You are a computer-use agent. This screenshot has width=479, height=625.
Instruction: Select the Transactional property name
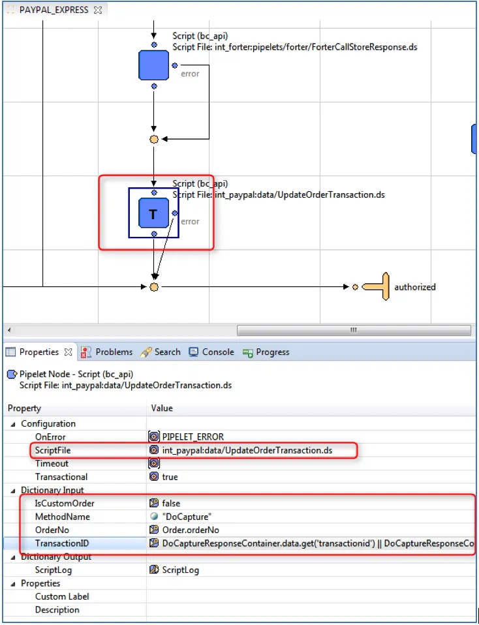[61, 477]
